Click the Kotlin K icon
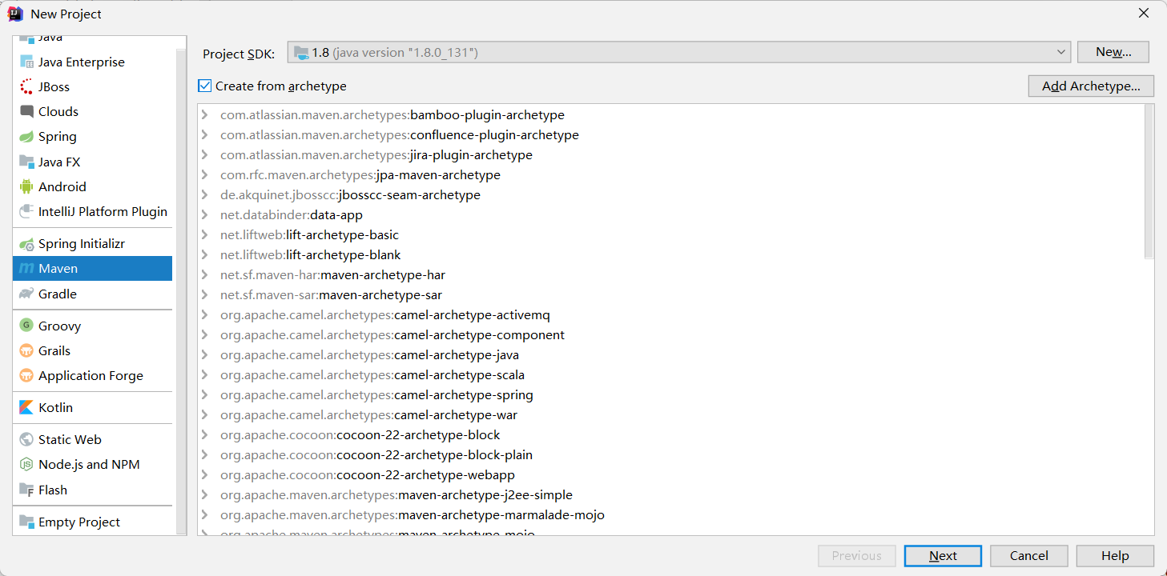The width and height of the screenshot is (1167, 576). pyautogui.click(x=26, y=407)
